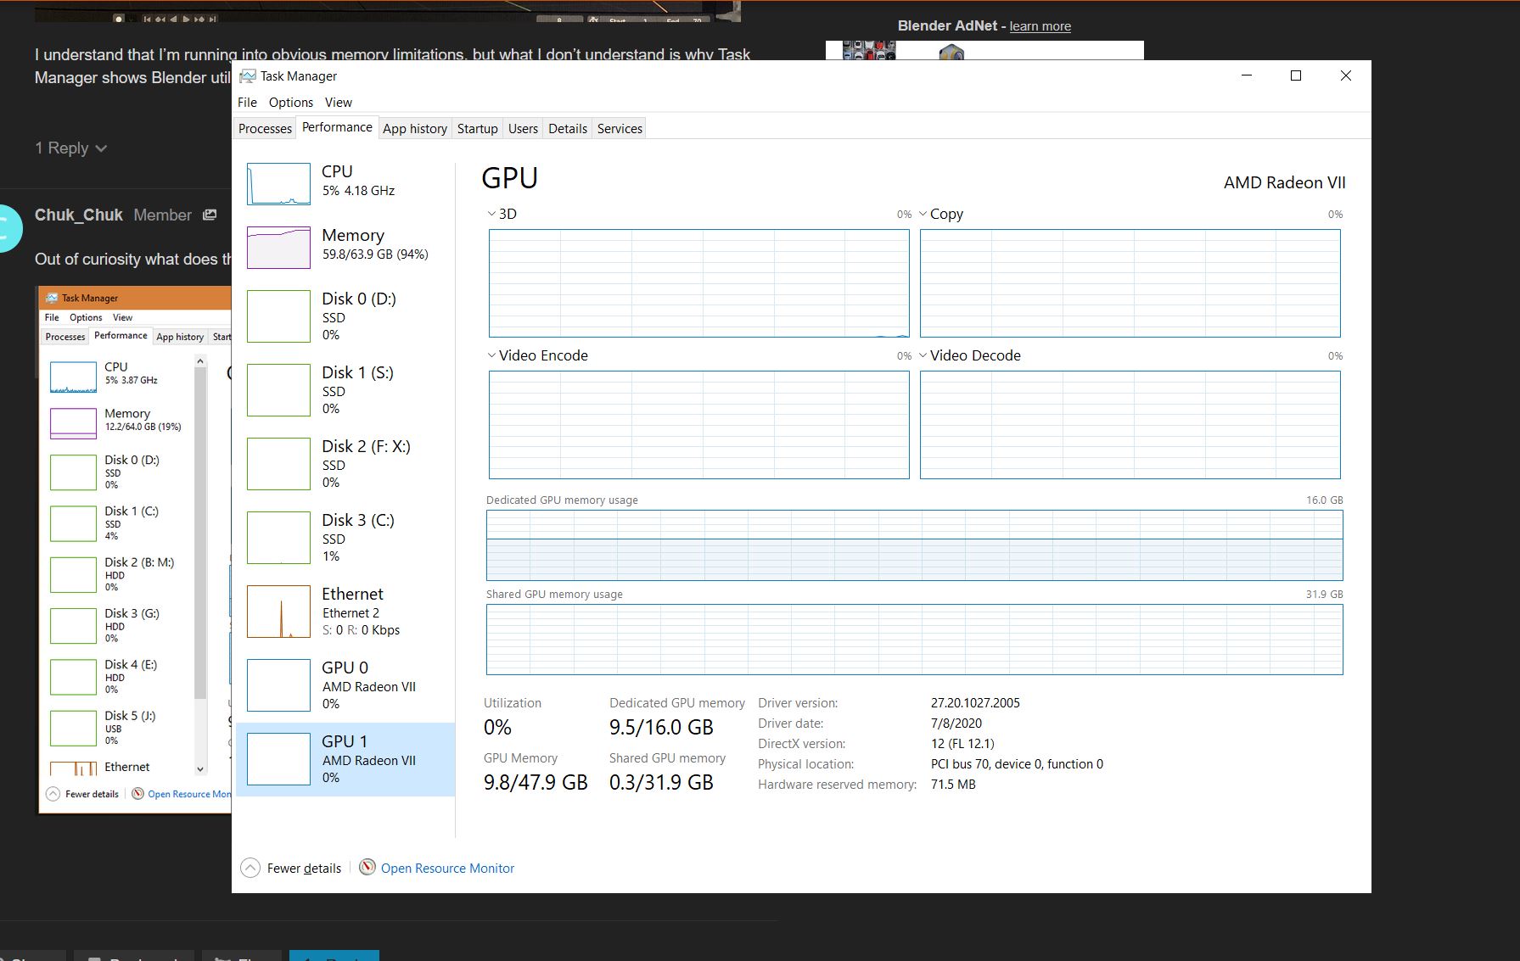1520x961 pixels.
Task: Click the 3D engine utilization graph
Action: (698, 283)
